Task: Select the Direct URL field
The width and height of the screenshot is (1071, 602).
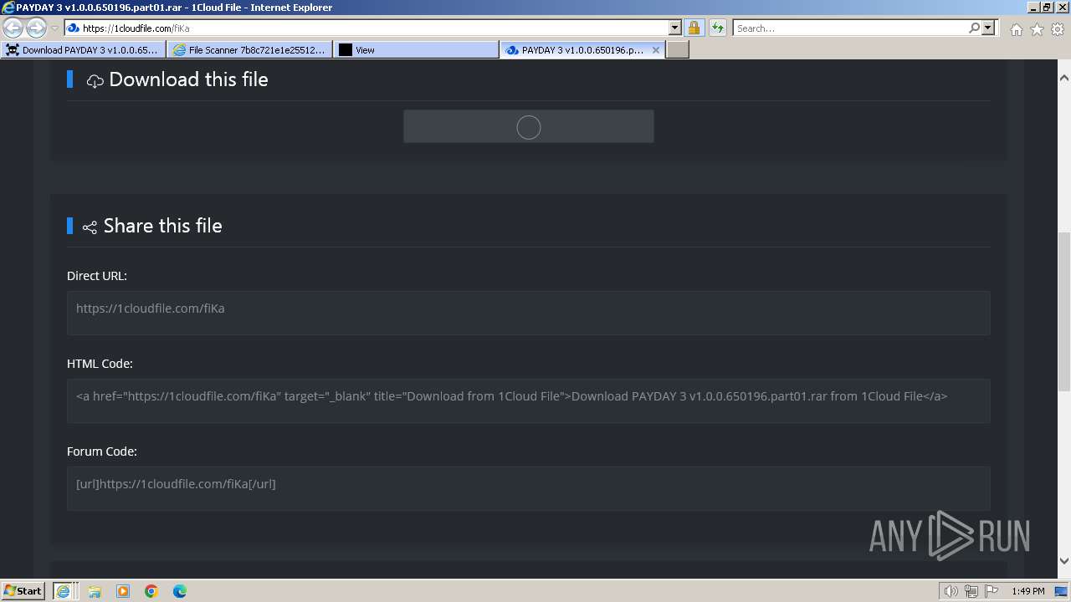Action: 529,313
